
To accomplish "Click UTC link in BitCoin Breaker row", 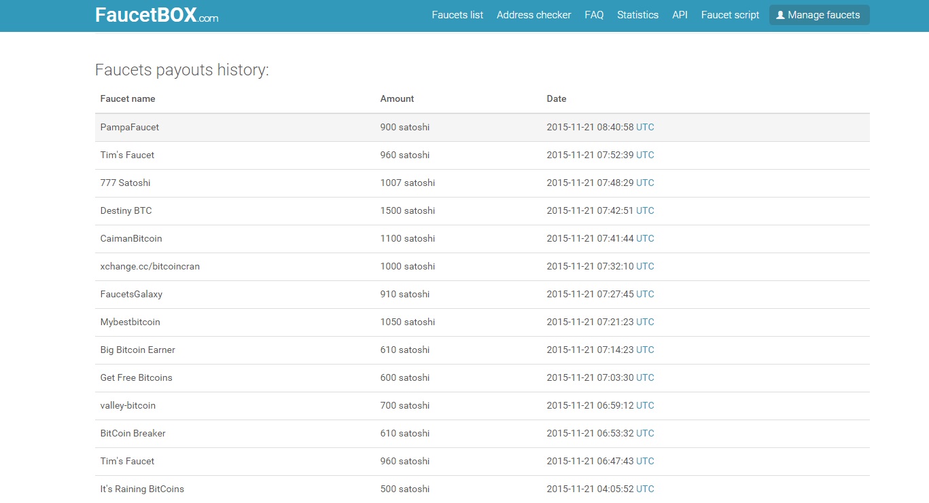I will (645, 433).
